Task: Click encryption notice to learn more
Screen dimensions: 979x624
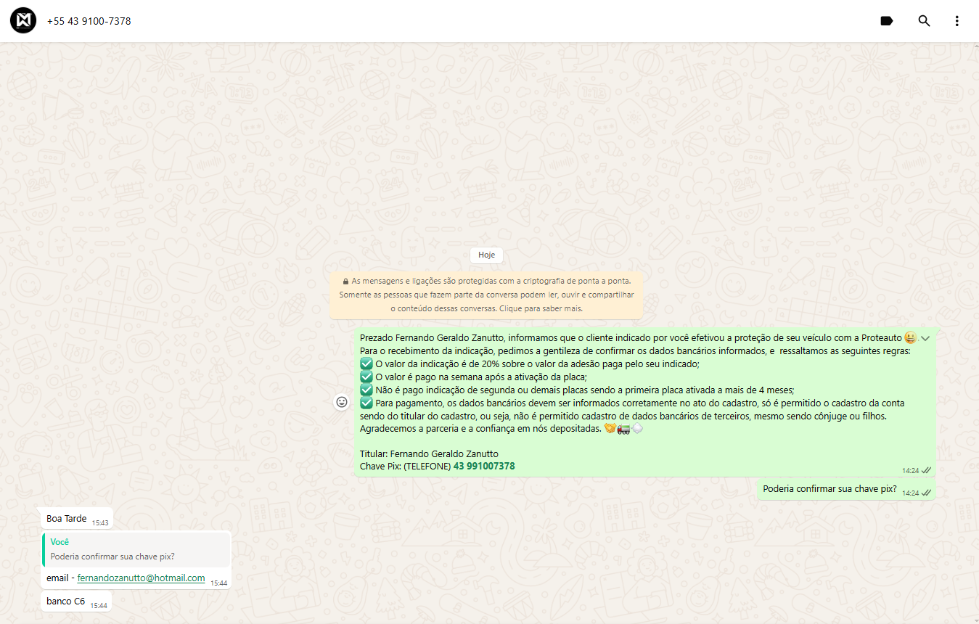Action: pyautogui.click(x=486, y=295)
